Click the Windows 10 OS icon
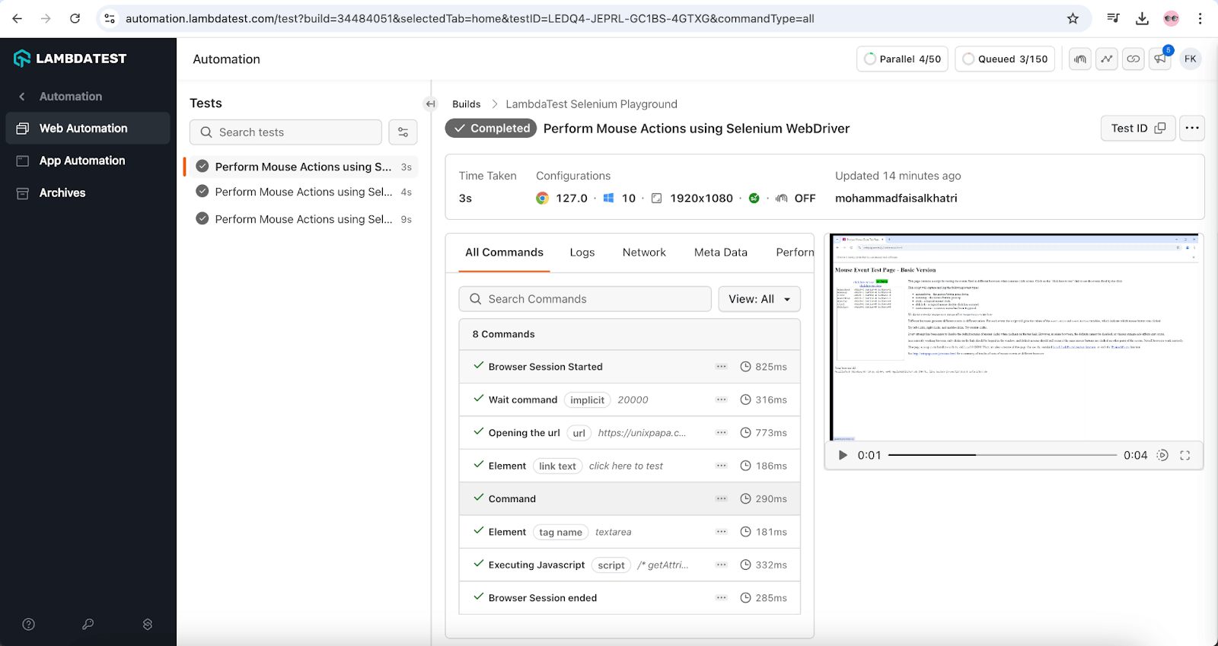The image size is (1218, 646). point(609,199)
